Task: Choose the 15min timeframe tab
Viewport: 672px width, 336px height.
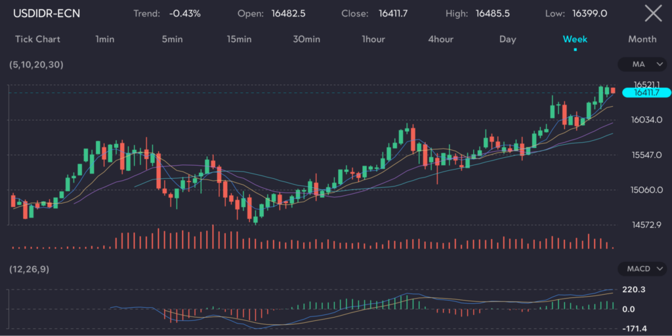Action: [240, 39]
